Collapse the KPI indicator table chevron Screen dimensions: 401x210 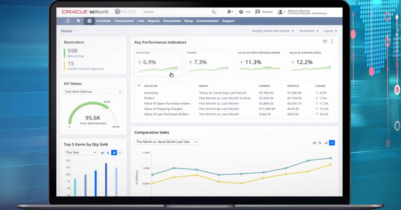(139, 86)
